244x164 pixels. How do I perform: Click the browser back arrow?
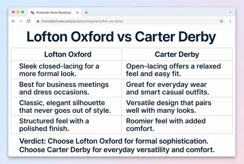pyautogui.click(x=13, y=21)
